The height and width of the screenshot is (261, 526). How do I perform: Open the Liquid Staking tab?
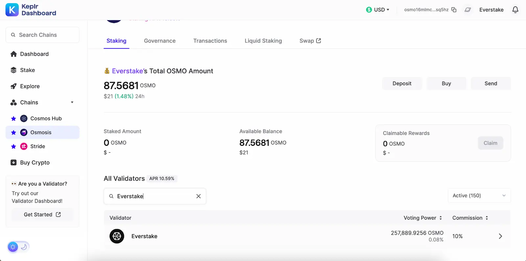click(263, 41)
